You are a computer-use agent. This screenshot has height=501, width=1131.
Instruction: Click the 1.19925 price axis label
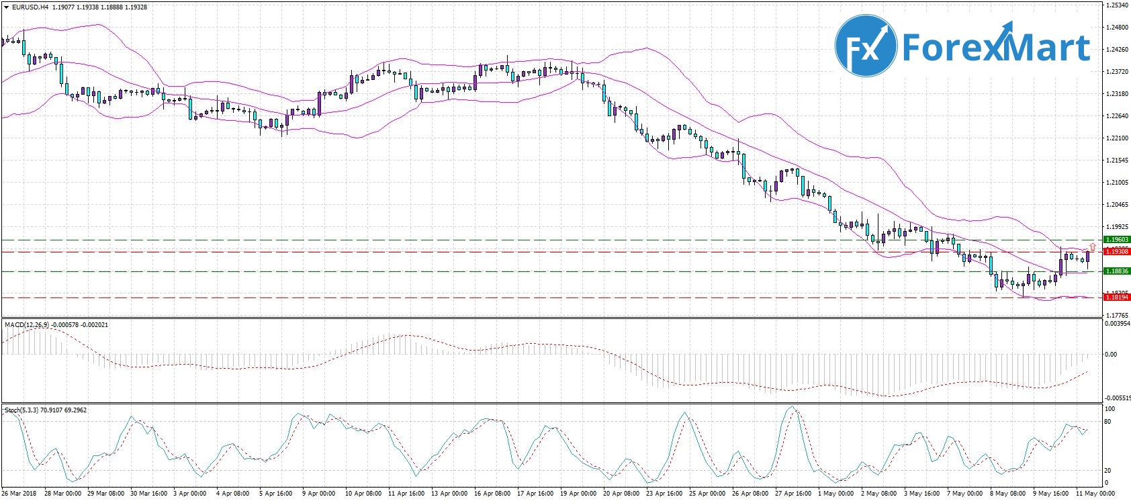click(x=1117, y=227)
